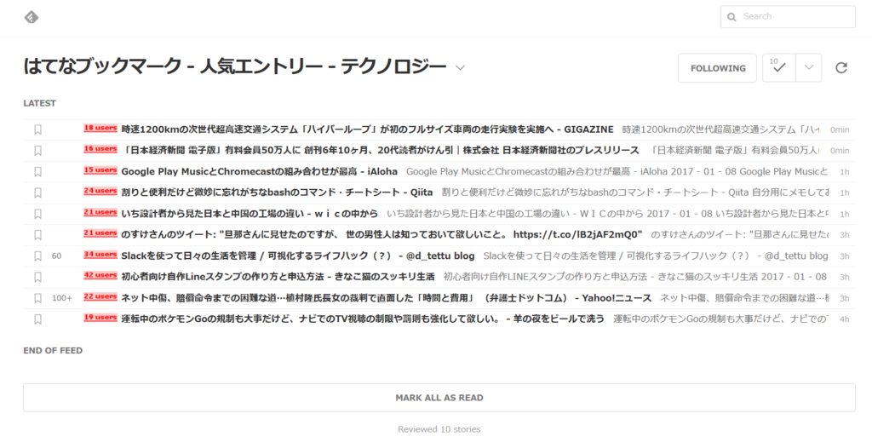The height and width of the screenshot is (448, 872).
Task: Bookmark the のすけさんのツイート article
Action: [x=37, y=235]
